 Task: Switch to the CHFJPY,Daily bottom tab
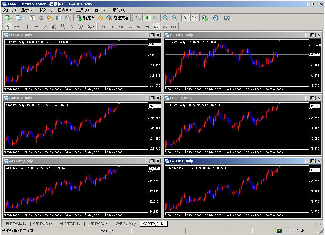click(x=126, y=224)
